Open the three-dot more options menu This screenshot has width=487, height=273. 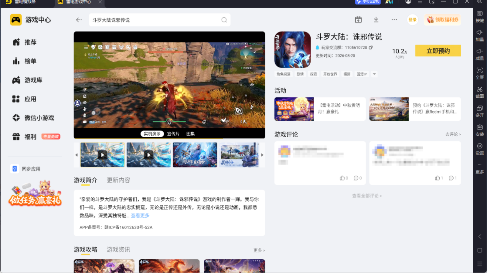[x=394, y=20]
